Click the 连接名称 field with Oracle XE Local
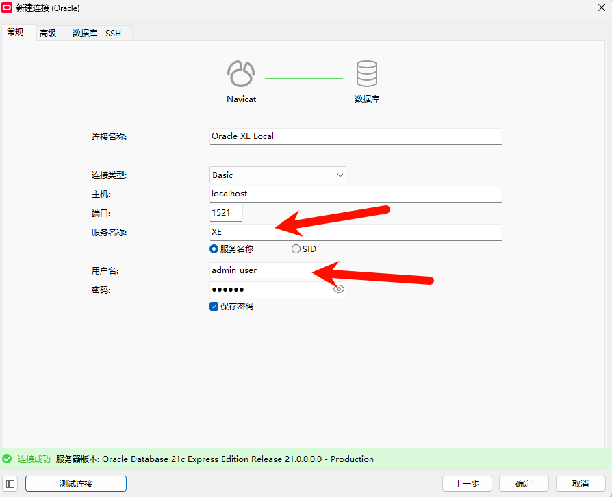 coord(355,136)
